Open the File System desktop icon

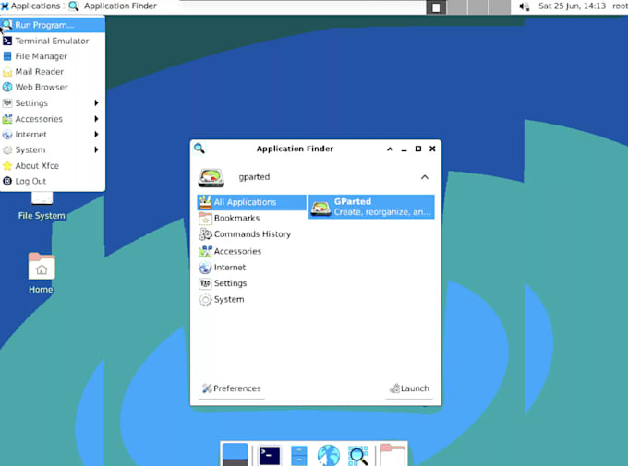pyautogui.click(x=42, y=206)
